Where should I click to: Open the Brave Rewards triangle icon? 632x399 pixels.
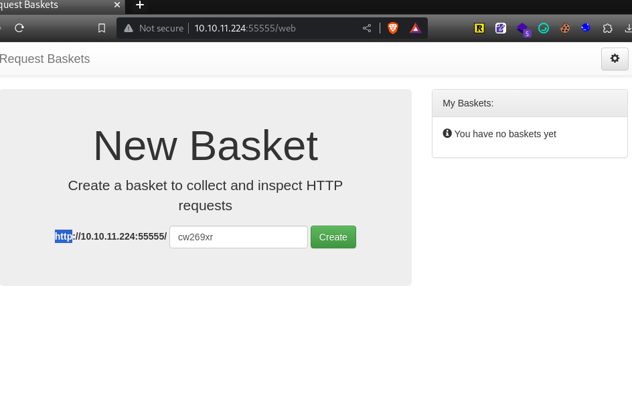(416, 28)
